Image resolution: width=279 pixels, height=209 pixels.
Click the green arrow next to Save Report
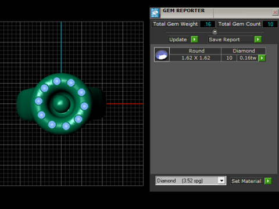[x=258, y=39]
